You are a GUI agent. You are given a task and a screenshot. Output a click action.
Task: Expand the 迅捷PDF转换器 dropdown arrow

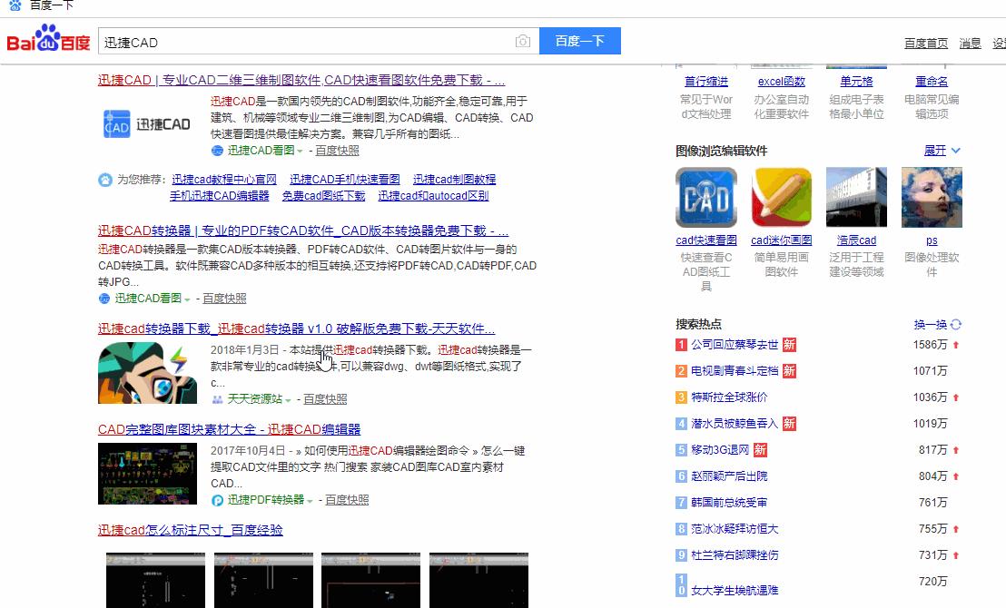coord(311,499)
